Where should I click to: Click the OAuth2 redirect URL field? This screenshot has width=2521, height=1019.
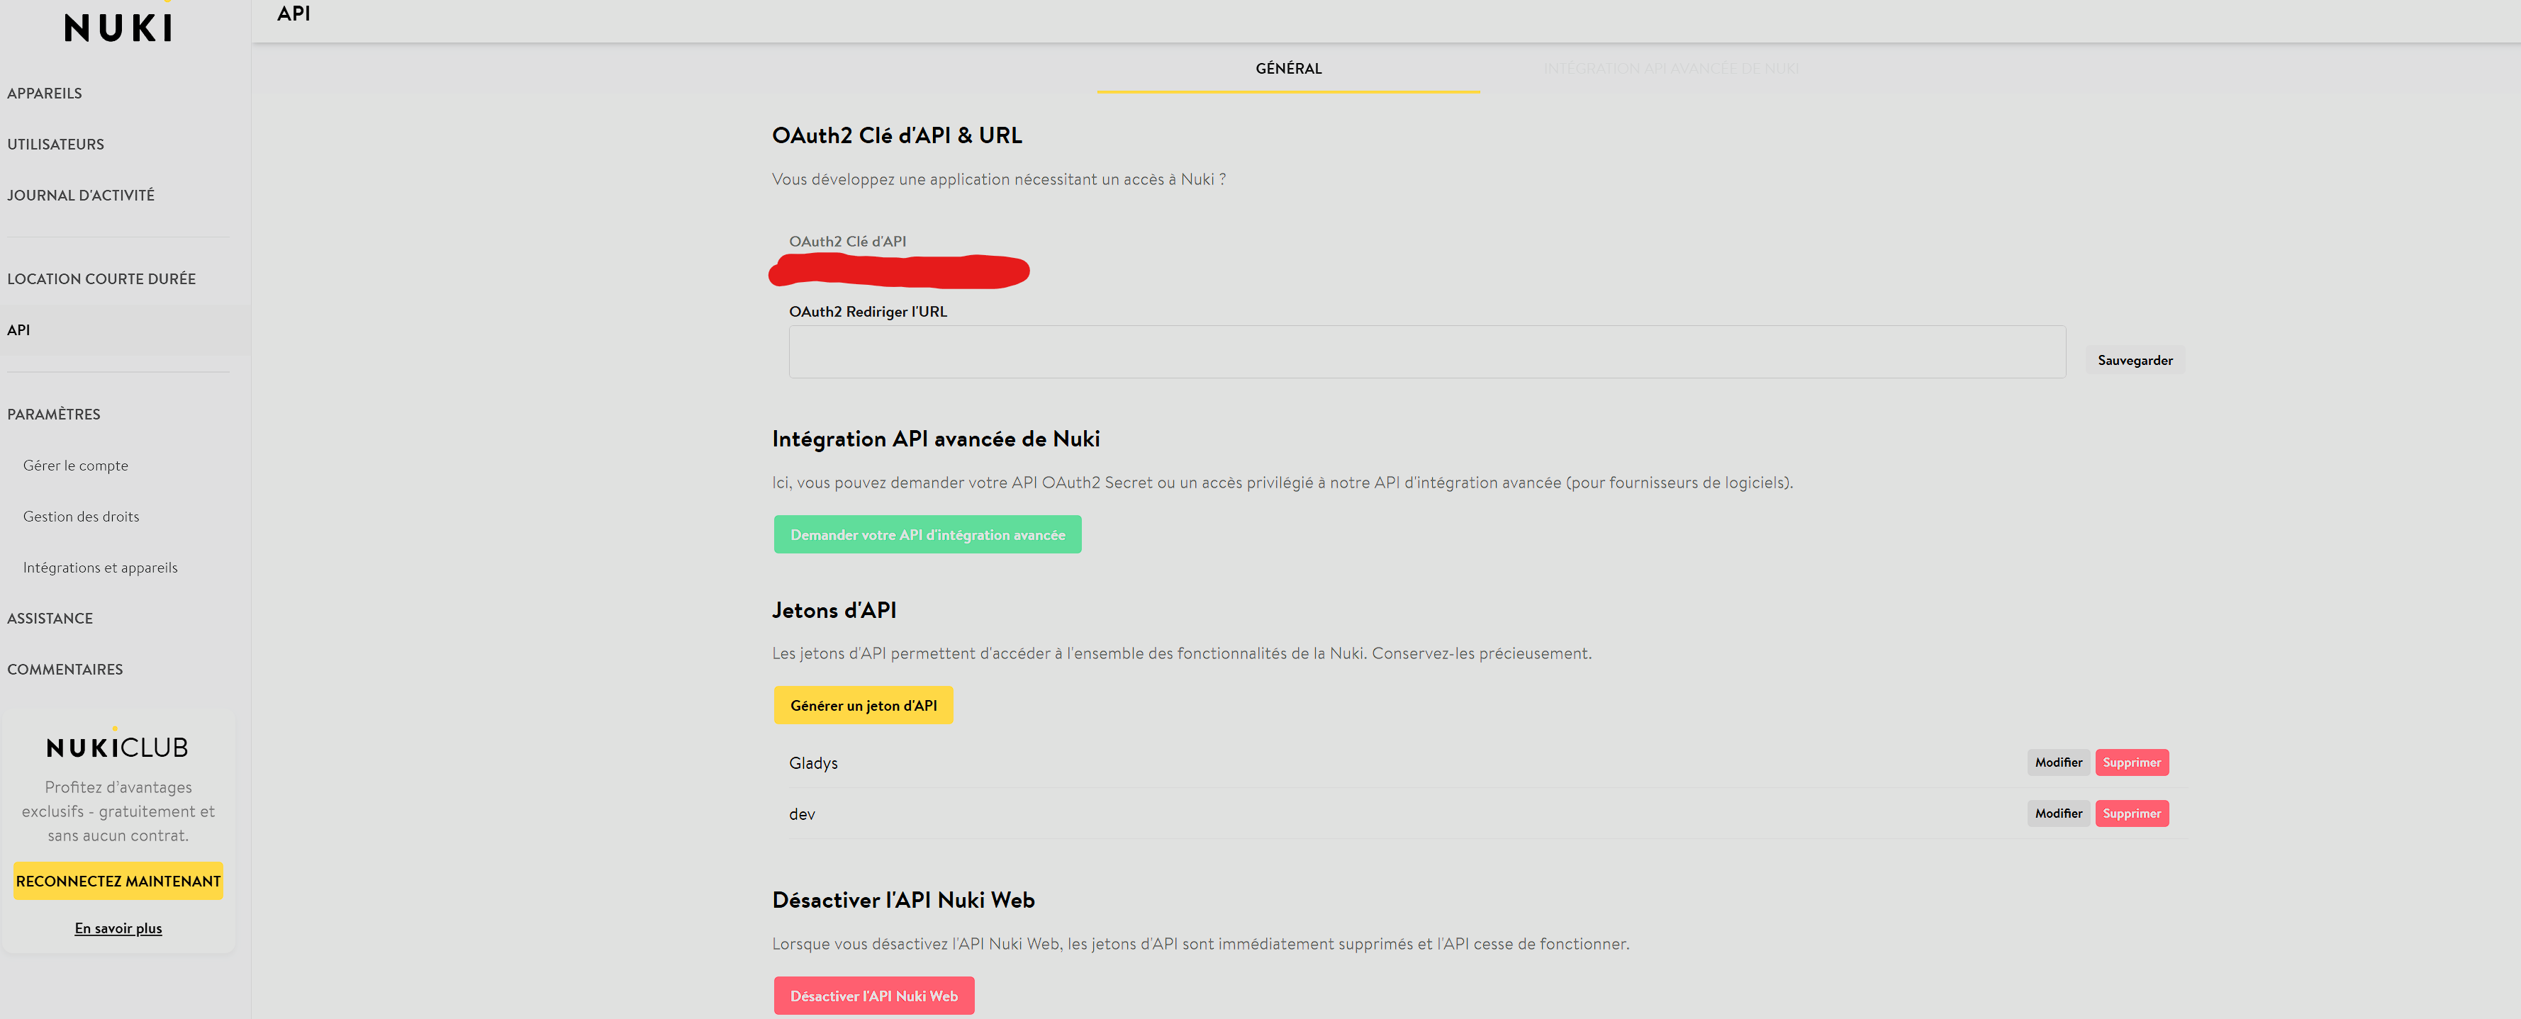pos(1427,352)
